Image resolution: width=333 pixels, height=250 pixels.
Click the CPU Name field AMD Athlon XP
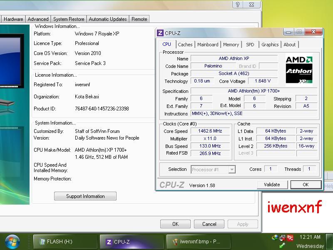pyautogui.click(x=234, y=58)
